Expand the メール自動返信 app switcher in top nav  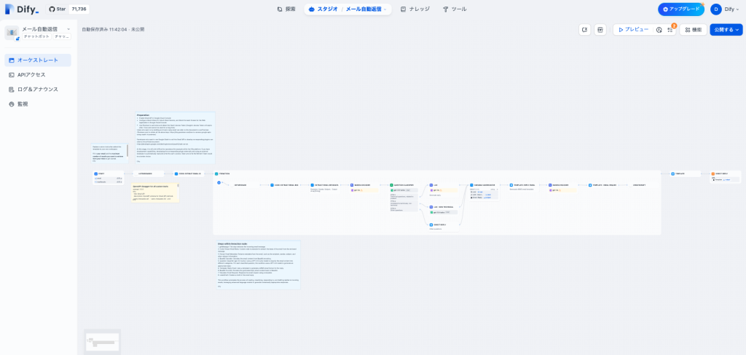click(x=366, y=9)
